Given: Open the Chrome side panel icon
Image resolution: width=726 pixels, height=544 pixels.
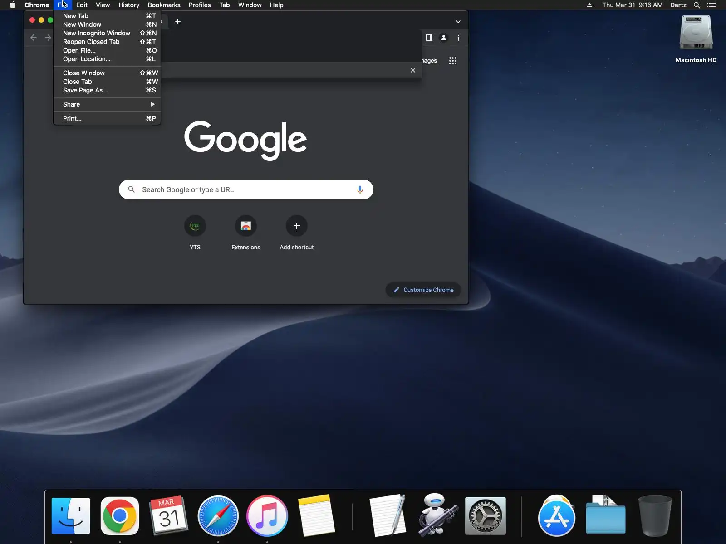Looking at the screenshot, I should pos(429,38).
